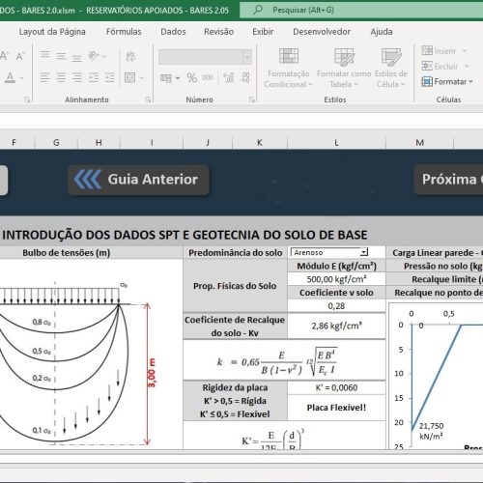Open the Arenoso soil predominance dropdown
This screenshot has width=483, height=483.
[364, 252]
